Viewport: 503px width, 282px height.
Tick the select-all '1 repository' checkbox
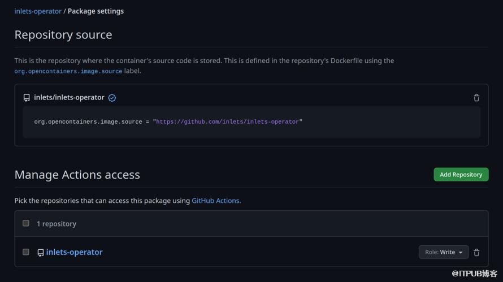tap(26, 223)
